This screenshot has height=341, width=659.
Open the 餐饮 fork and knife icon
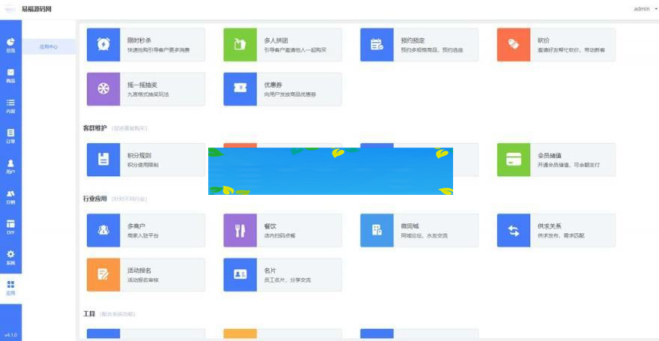point(240,230)
